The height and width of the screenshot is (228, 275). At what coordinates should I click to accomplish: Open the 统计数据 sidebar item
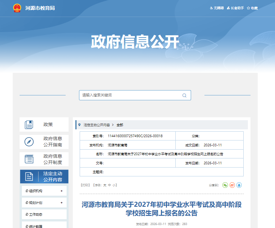(36, 226)
